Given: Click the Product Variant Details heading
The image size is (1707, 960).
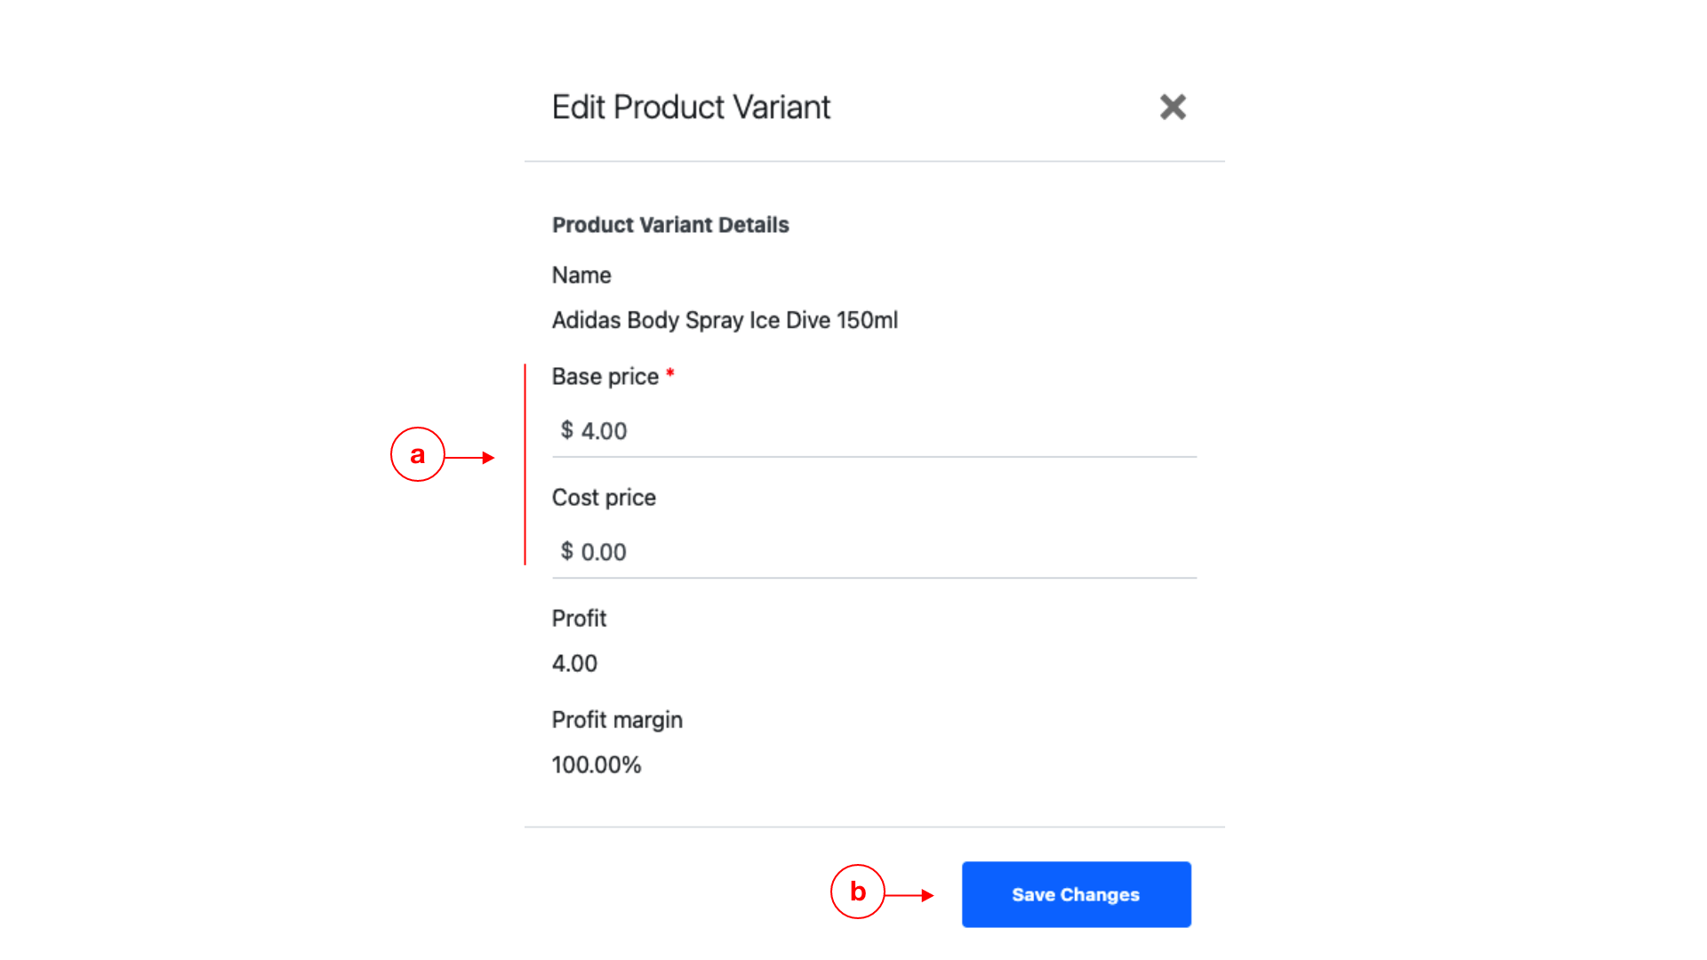Looking at the screenshot, I should [x=670, y=225].
